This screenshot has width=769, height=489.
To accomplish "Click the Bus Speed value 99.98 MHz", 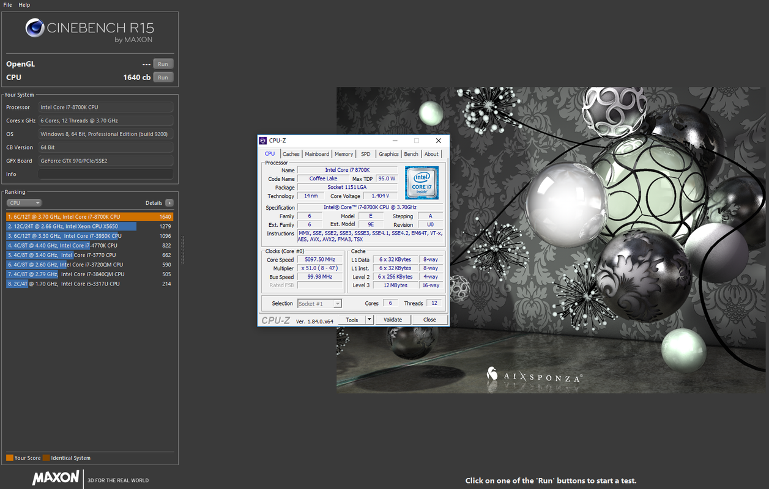I will pos(320,277).
